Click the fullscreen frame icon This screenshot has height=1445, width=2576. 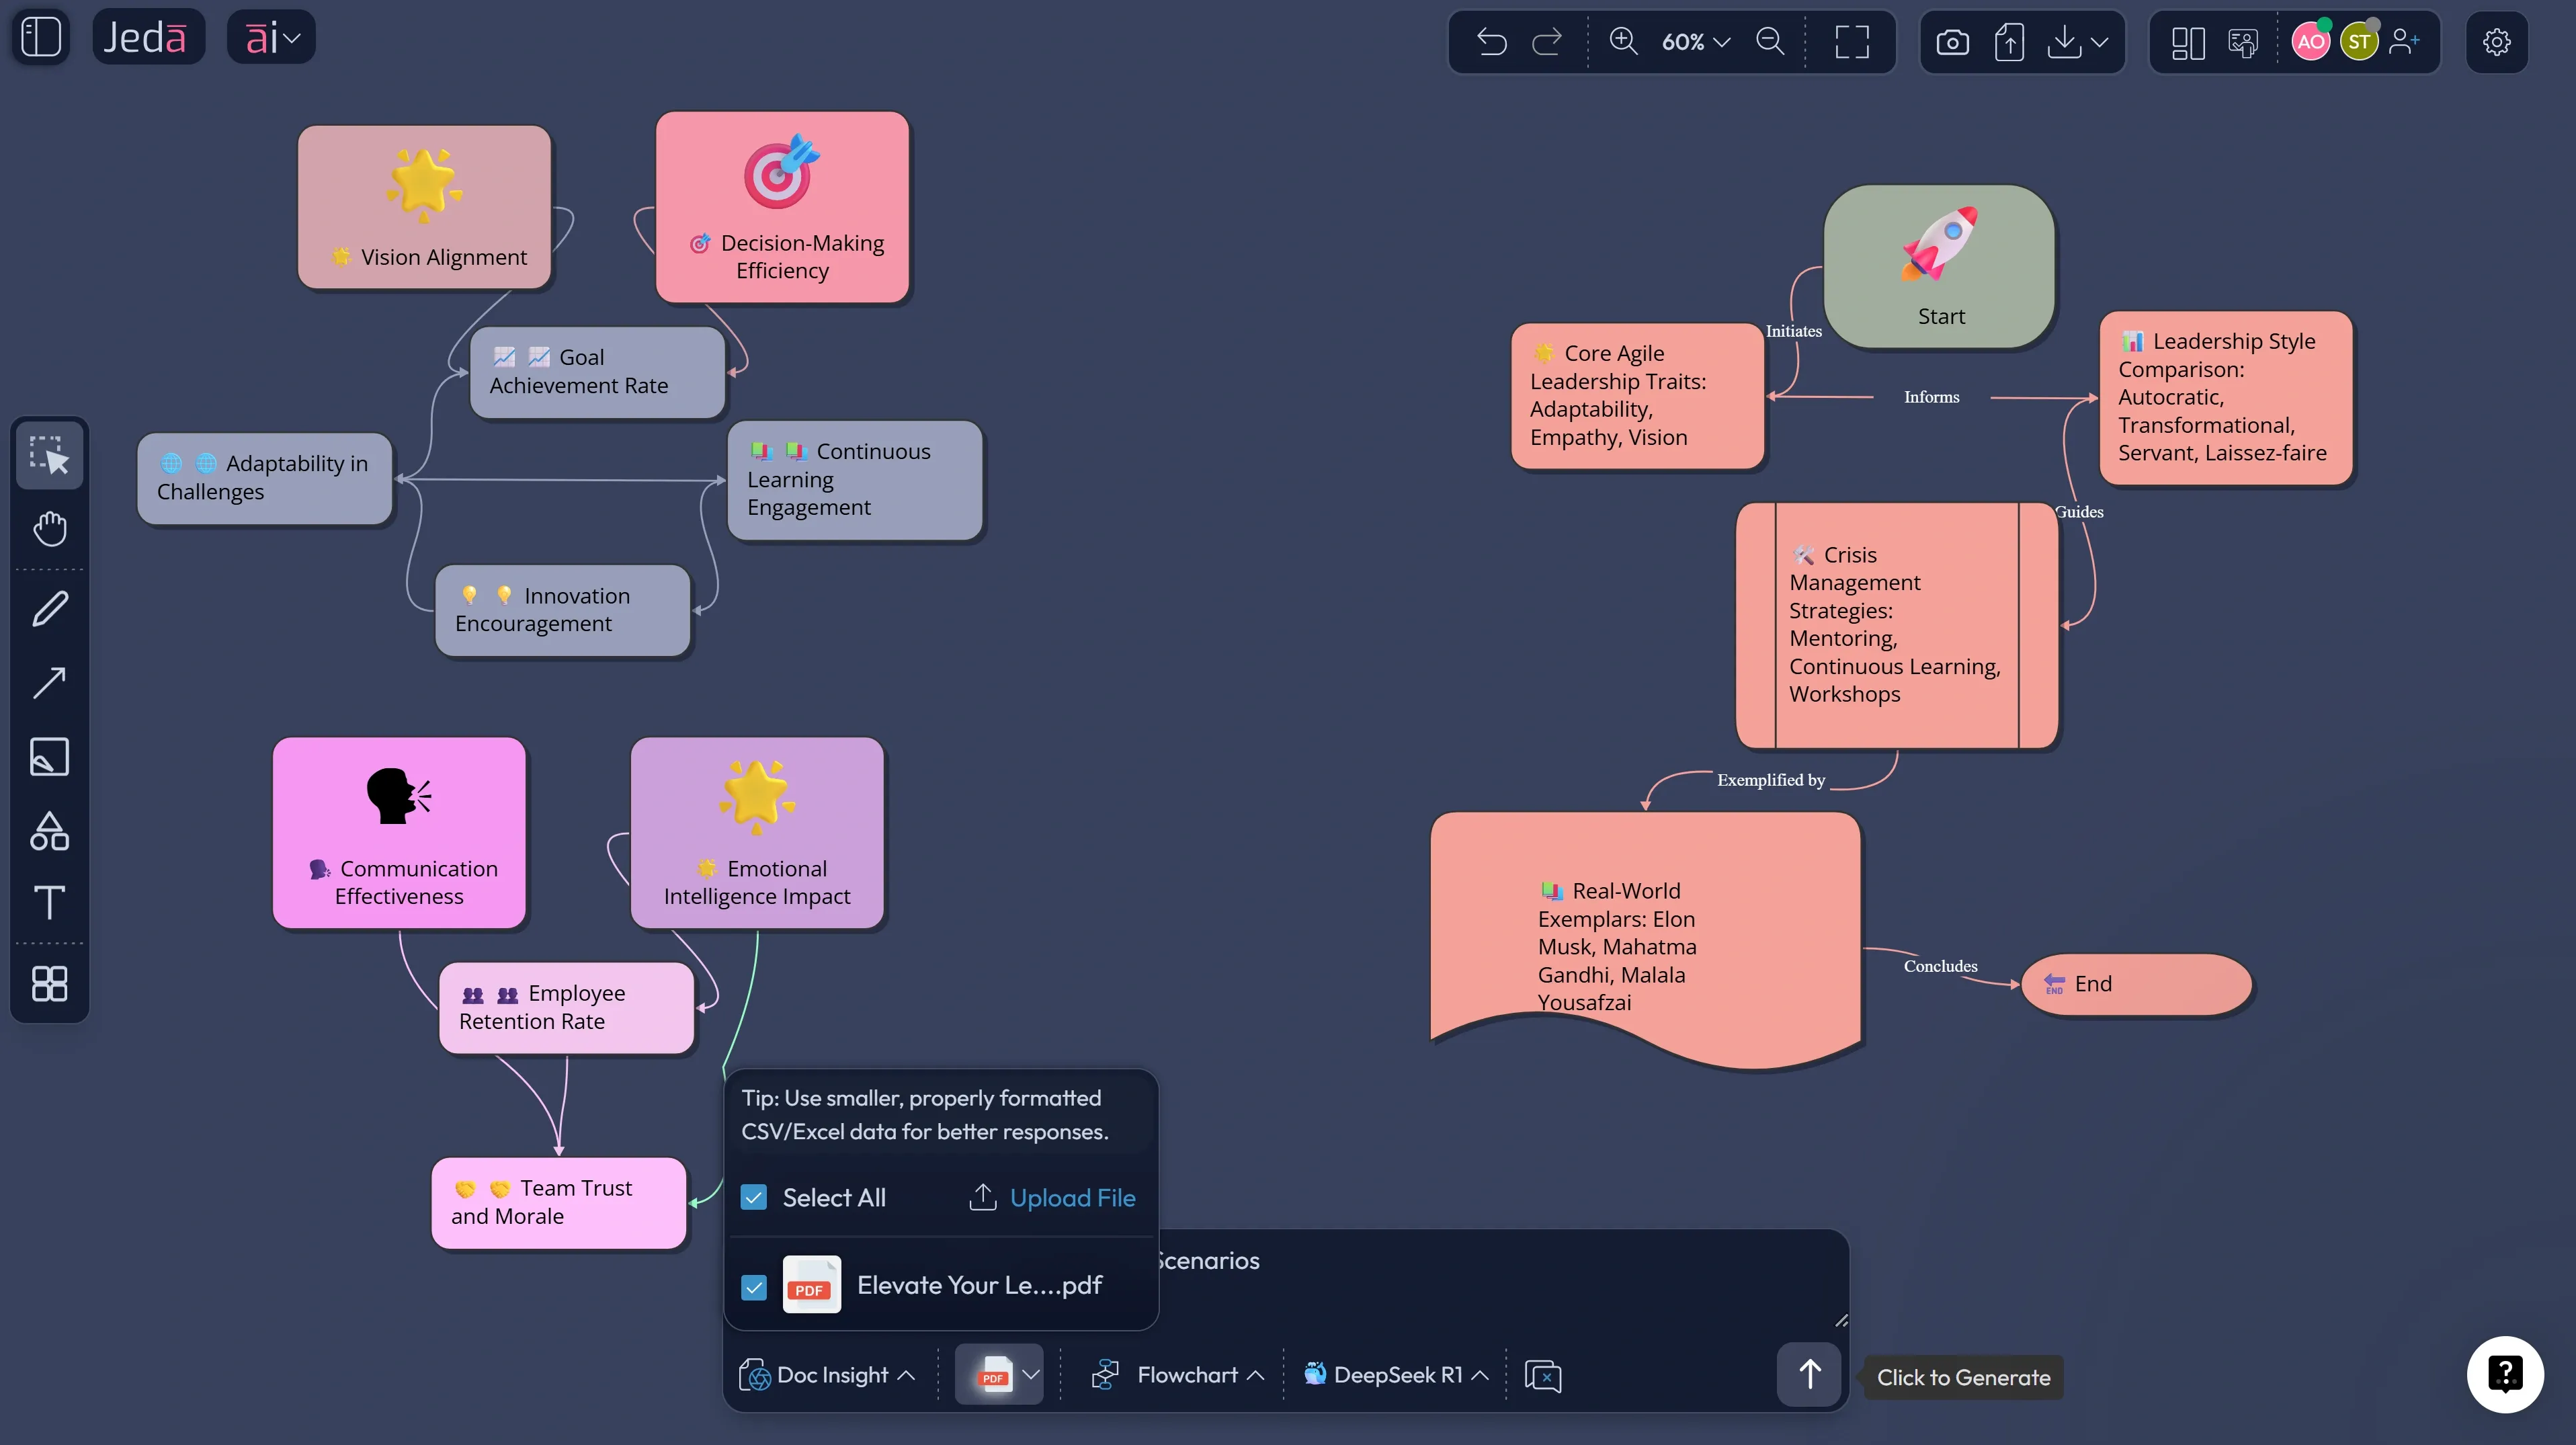pos(1853,42)
